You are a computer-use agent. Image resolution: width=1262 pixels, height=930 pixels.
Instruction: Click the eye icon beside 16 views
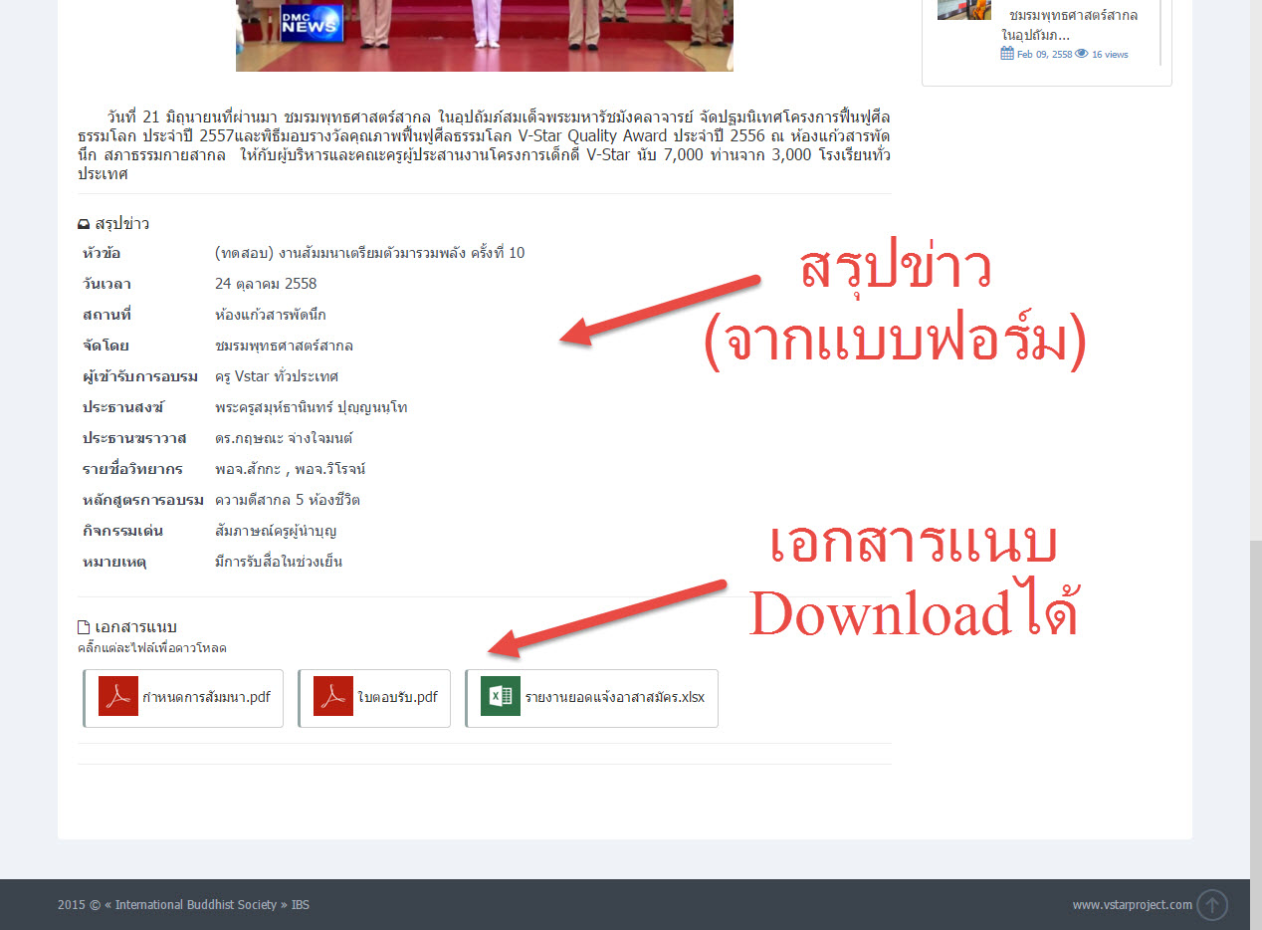(1082, 54)
